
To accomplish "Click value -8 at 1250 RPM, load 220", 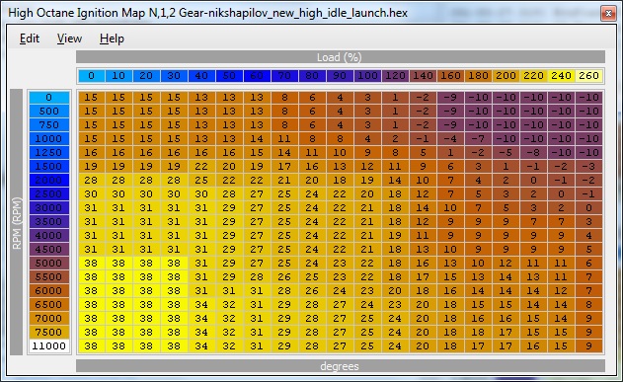I will (533, 152).
